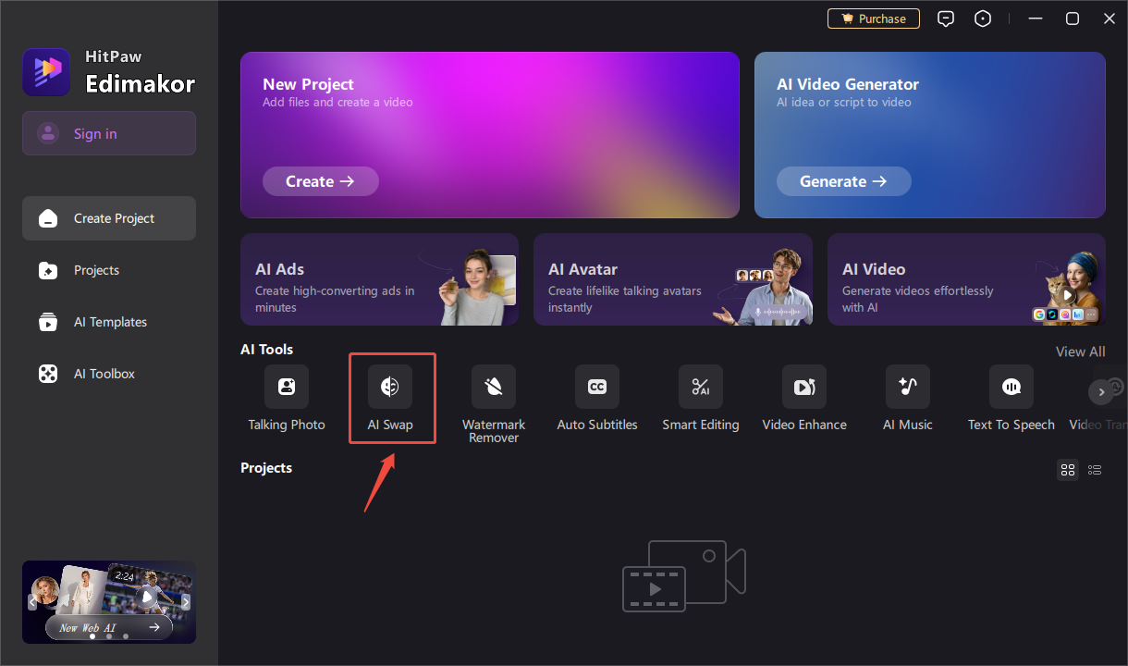Select Create Project in sidebar

109,218
